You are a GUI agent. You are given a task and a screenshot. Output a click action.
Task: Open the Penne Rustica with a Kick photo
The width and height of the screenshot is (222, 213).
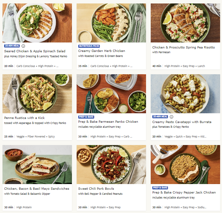[x=37, y=93]
